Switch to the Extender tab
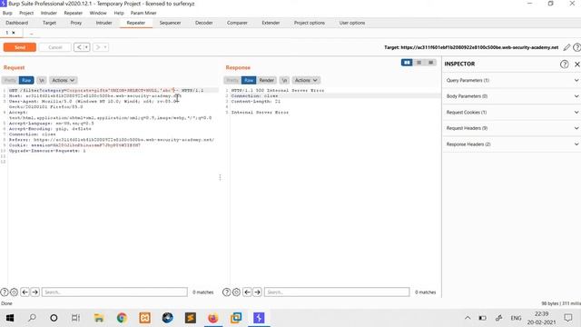 (x=271, y=23)
